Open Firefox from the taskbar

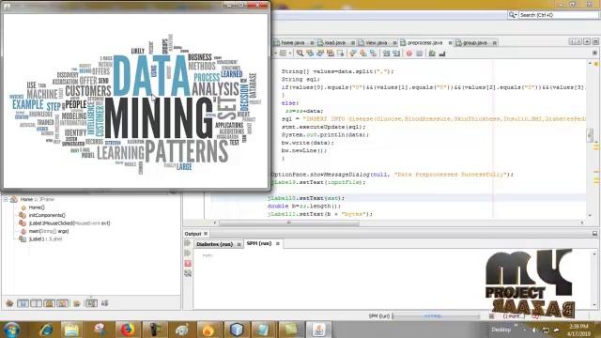127,330
